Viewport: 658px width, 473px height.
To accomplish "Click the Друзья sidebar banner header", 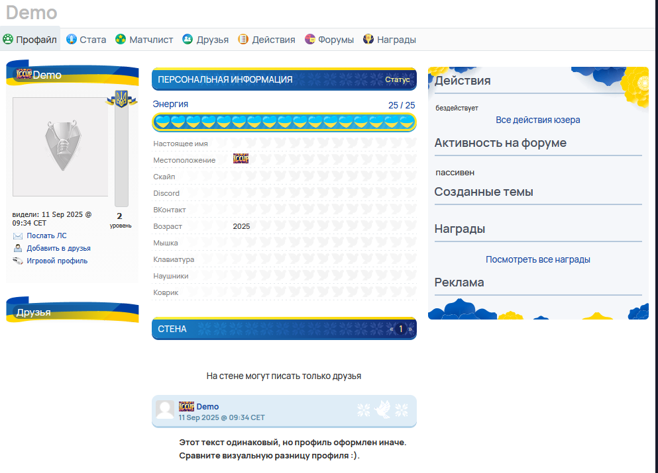I will click(72, 311).
